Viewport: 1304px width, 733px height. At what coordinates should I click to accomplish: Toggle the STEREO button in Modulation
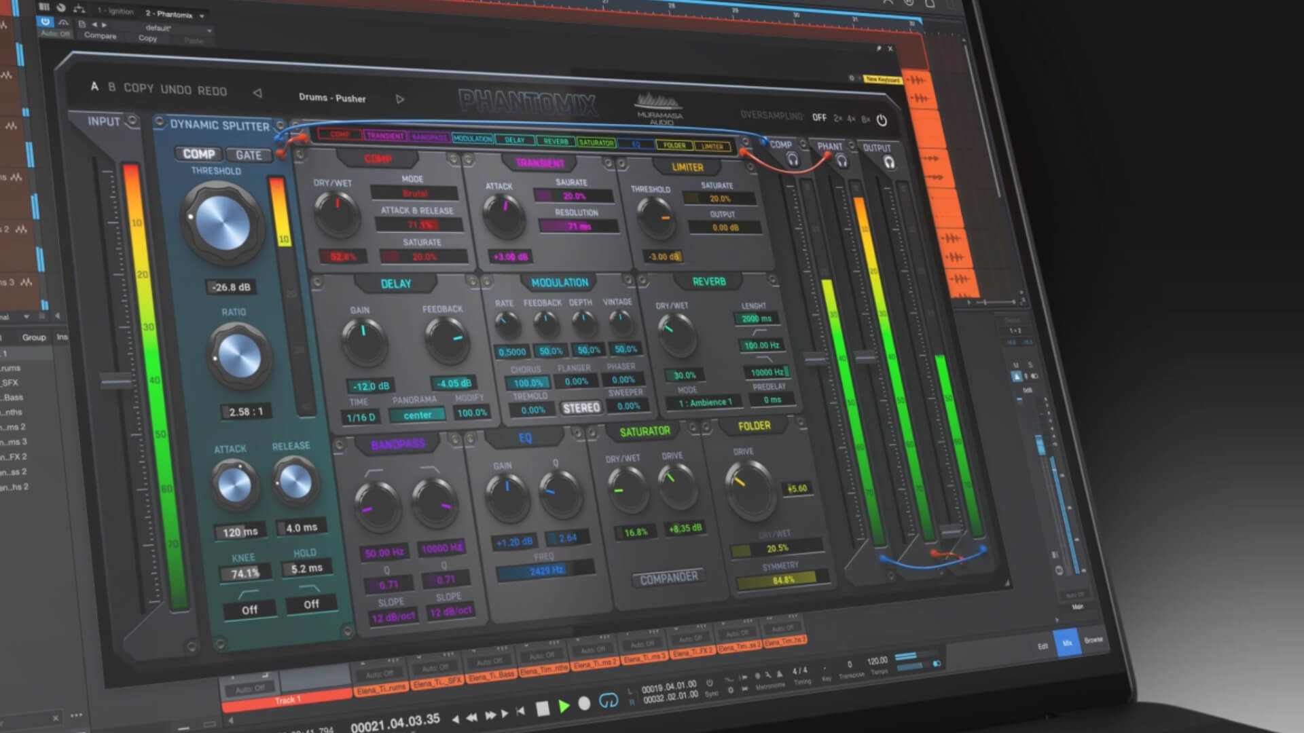point(581,408)
